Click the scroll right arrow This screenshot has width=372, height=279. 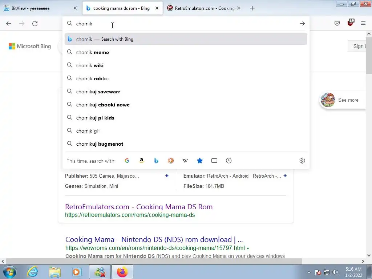[x=363, y=261]
